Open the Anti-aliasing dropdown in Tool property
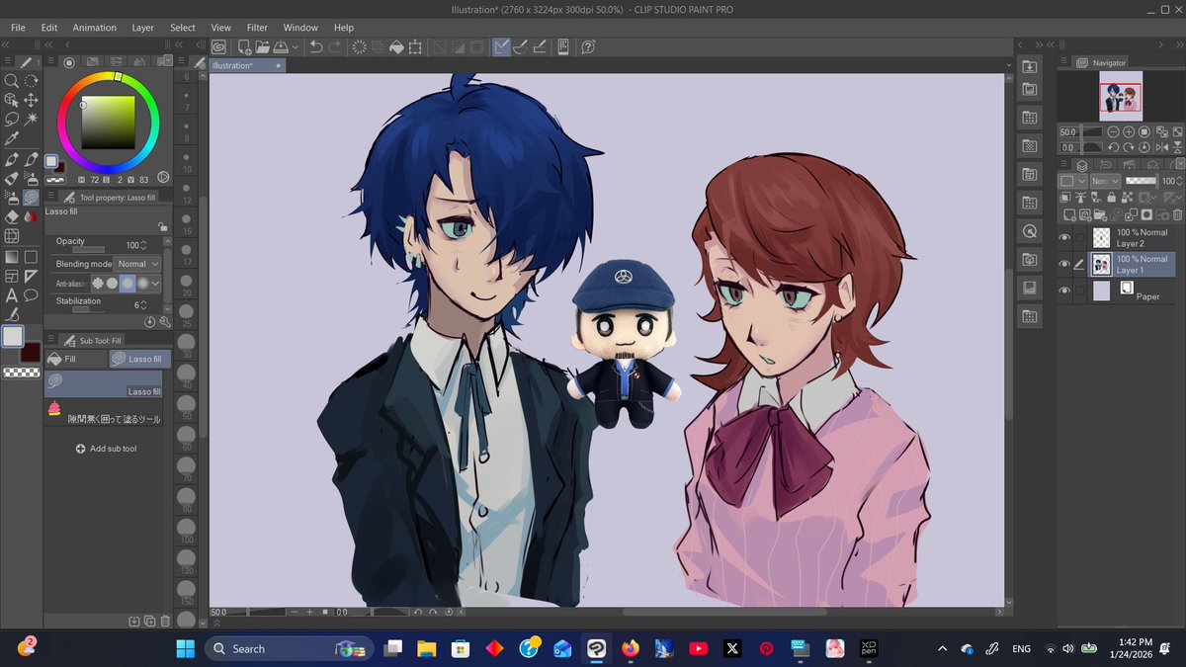This screenshot has width=1186, height=667. tap(155, 284)
